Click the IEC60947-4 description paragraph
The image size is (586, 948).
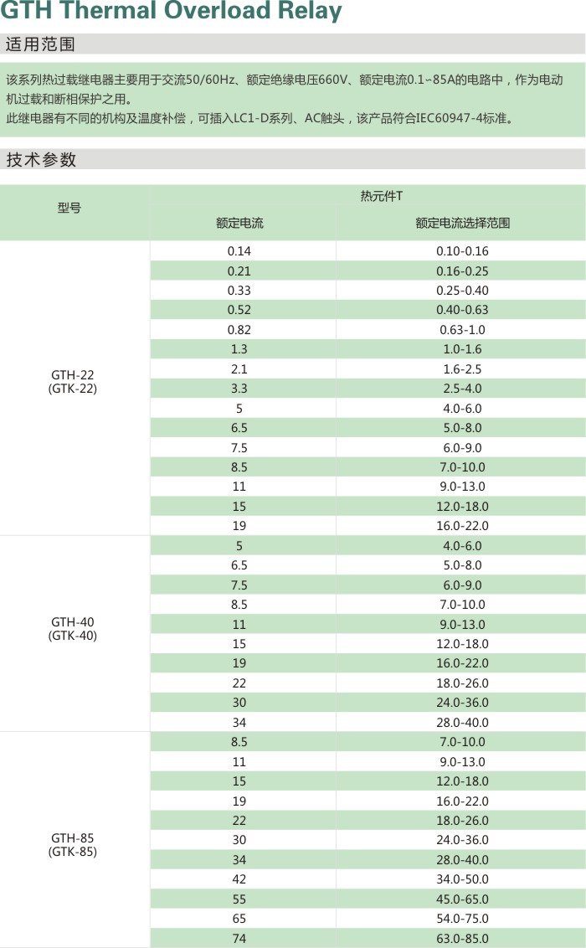[x=260, y=118]
